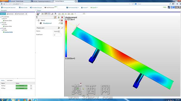181x101 pixels.
Task: Click the ScaleFactor input field
Action: (57, 35)
